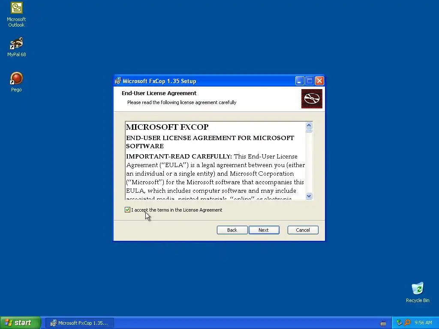Click the MICROSOFT FXCOP license heading
Screen dimensions: 439x329
click(167, 127)
